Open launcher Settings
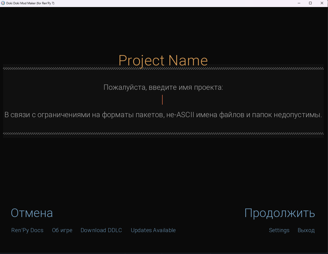The height and width of the screenshot is (254, 328). click(279, 230)
